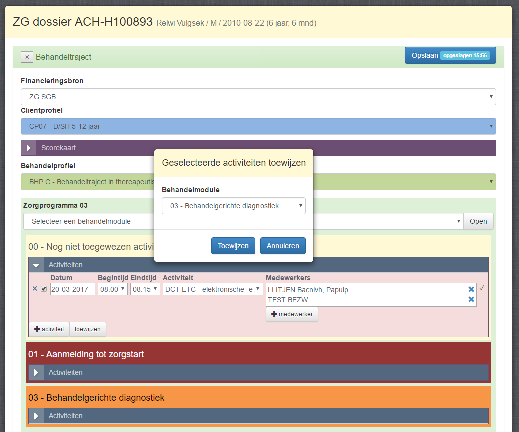519x432 pixels.
Task: Collapse the Activiteiten section under 00
Action: (x=36, y=265)
